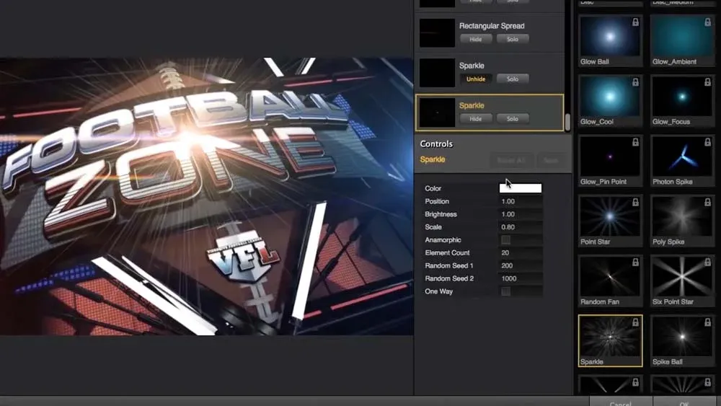Hide the Rectangular Spread element
Image resolution: width=721 pixels, height=406 pixels.
(475, 39)
